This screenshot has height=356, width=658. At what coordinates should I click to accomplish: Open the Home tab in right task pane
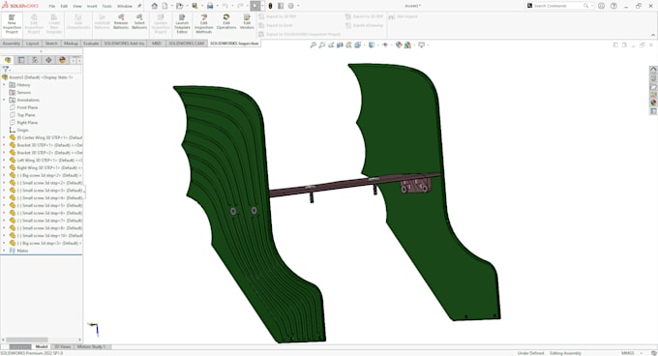click(x=653, y=70)
